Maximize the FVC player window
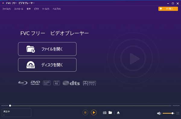Image resolution: width=181 pixels, height=119 pixels. 173,3
